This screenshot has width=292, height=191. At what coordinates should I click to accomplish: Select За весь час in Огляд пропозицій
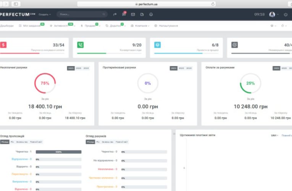[22, 142]
